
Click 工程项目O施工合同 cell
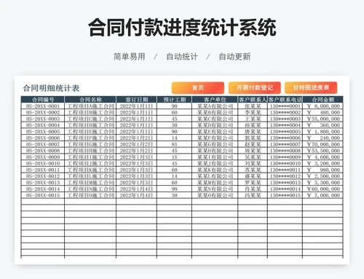(x=90, y=195)
